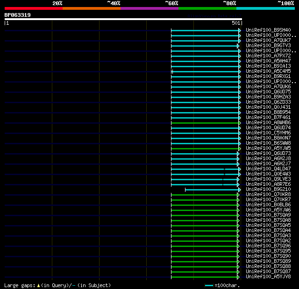Click the cyan arrowhead ending the B9SH40 alignment
Viewport: 299px width, 289px height.
click(x=240, y=30)
